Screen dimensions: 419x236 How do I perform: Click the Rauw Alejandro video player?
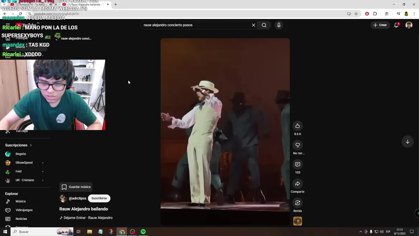coord(225,132)
